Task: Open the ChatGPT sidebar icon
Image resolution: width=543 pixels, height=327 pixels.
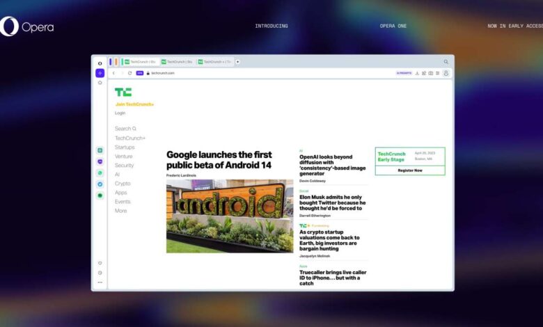Action: 100,150
